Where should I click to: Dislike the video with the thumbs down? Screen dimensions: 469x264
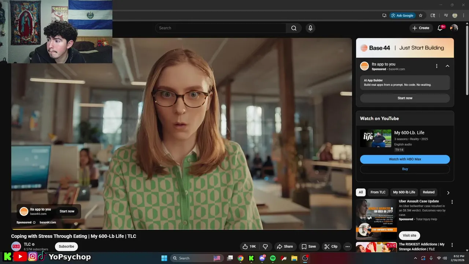tap(266, 246)
